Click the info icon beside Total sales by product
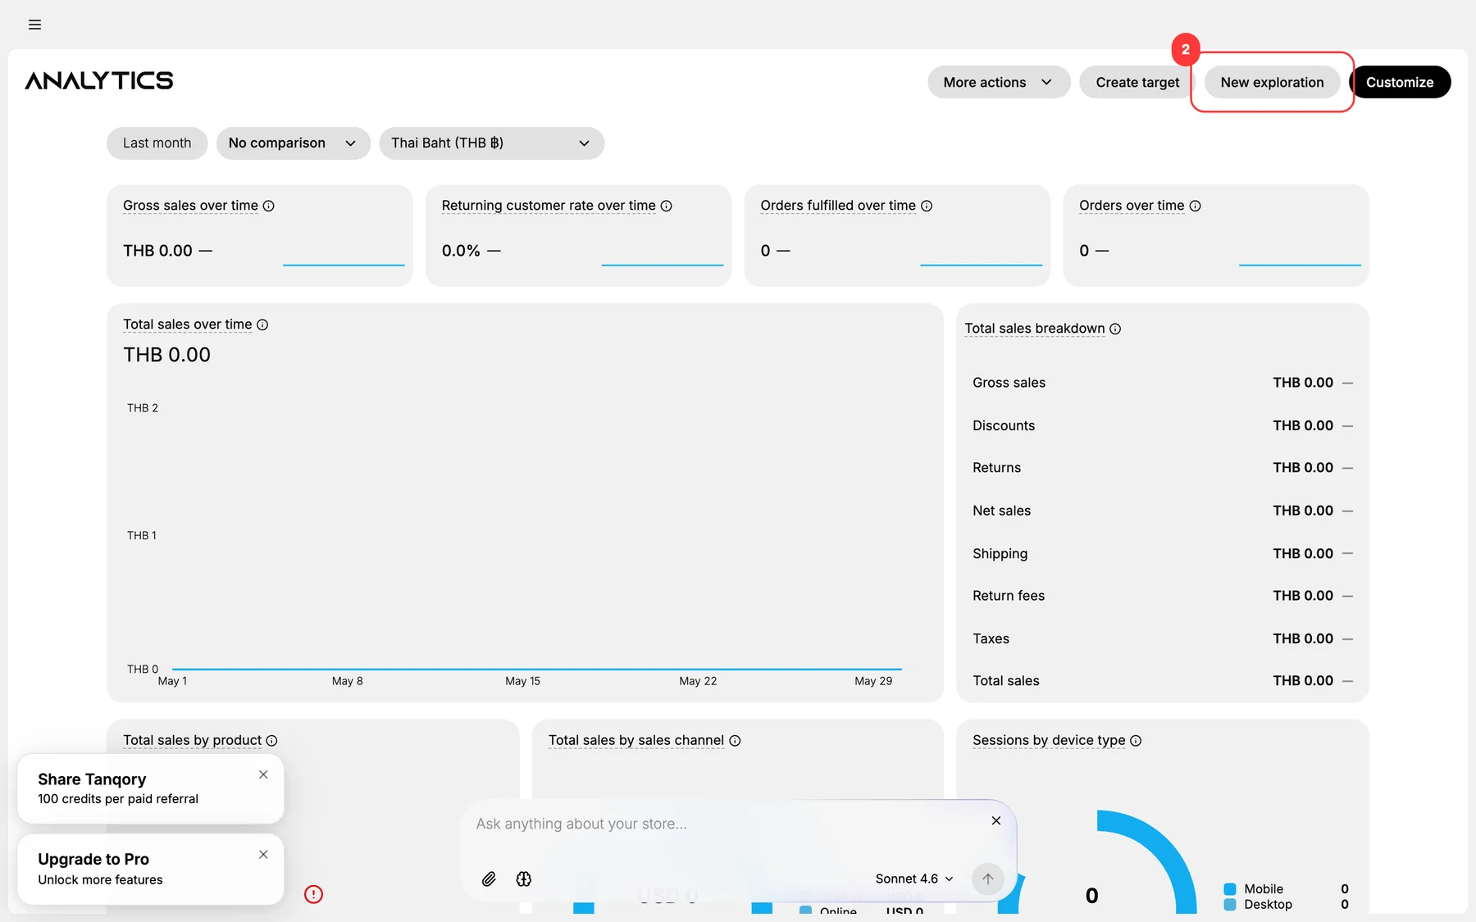The image size is (1476, 922). (271, 741)
